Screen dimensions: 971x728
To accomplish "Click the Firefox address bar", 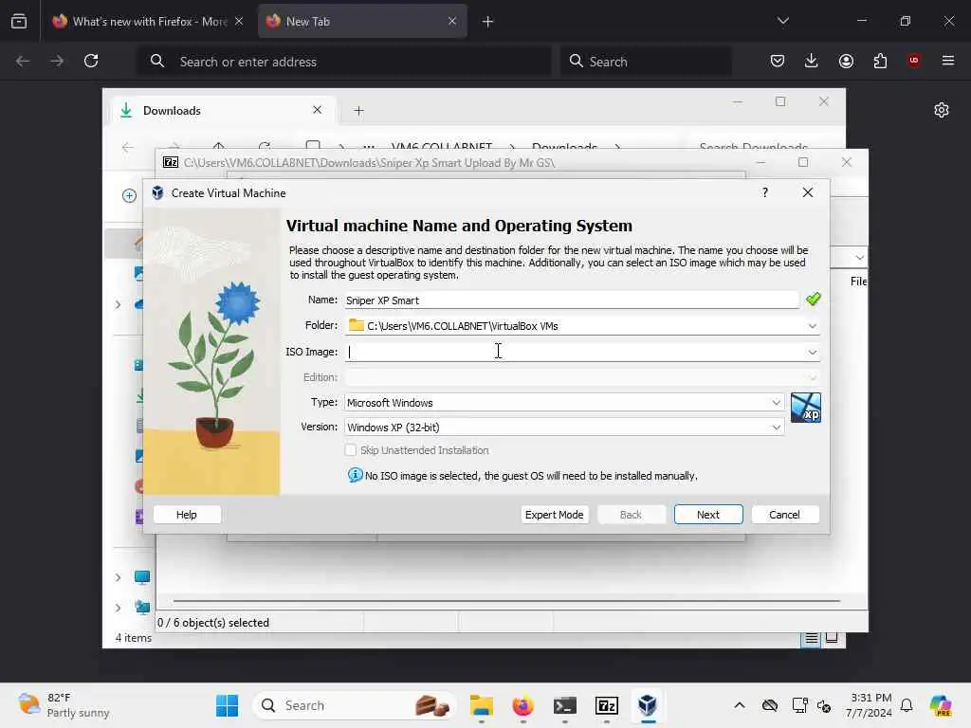I will click(343, 62).
